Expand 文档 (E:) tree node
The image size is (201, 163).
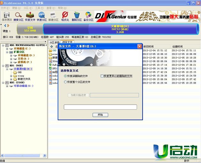(x=11, y=59)
